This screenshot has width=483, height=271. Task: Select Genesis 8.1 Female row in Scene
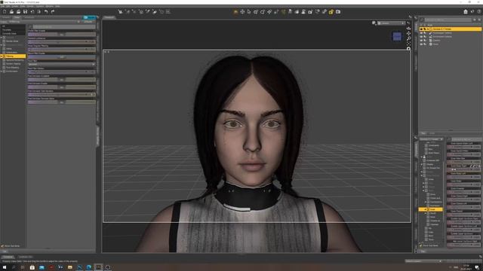(x=450, y=29)
